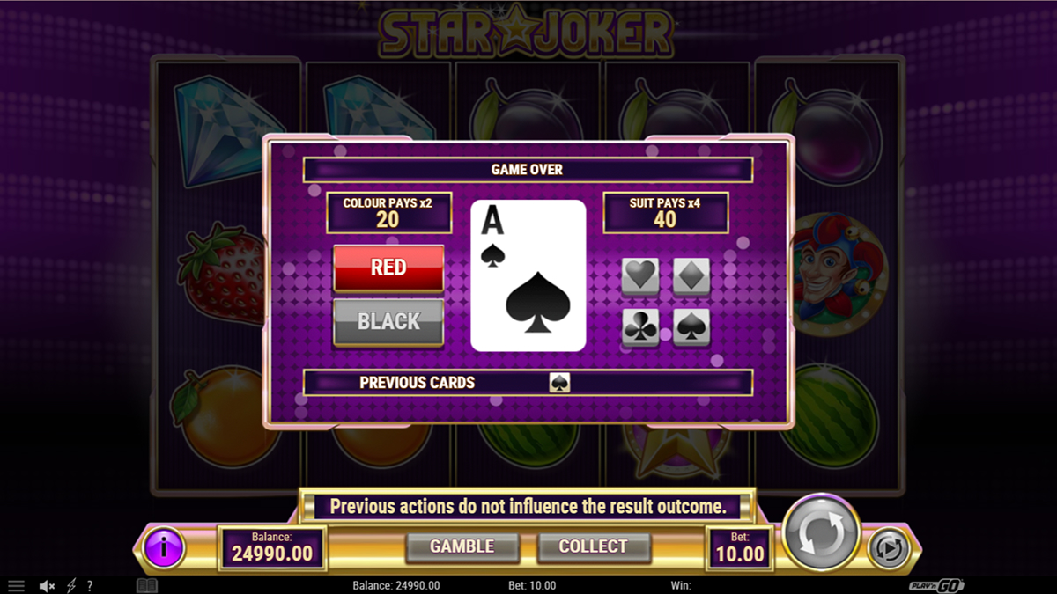Open help question mark icon
Screen dimensions: 1057x594
tap(89, 585)
